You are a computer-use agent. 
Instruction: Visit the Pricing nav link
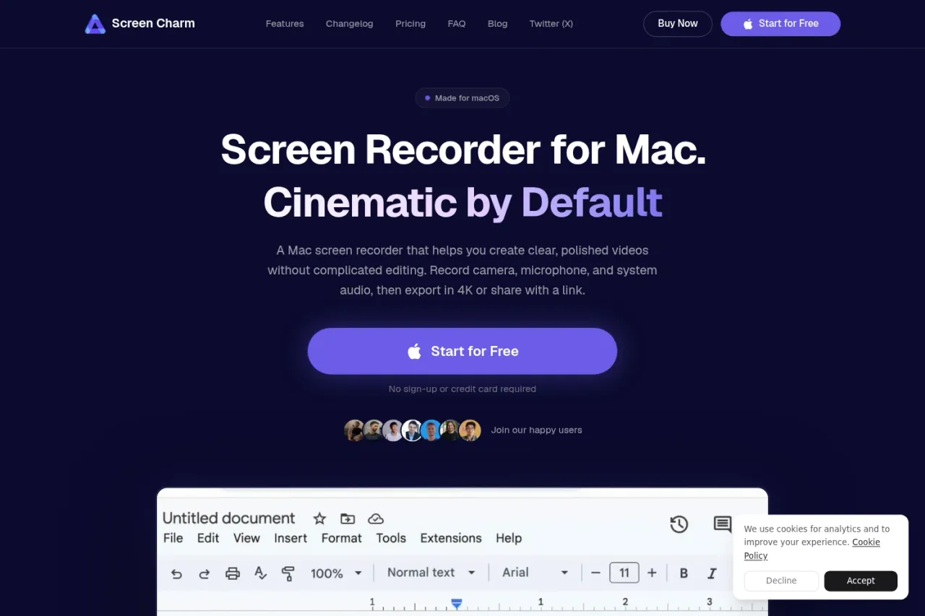(x=410, y=24)
